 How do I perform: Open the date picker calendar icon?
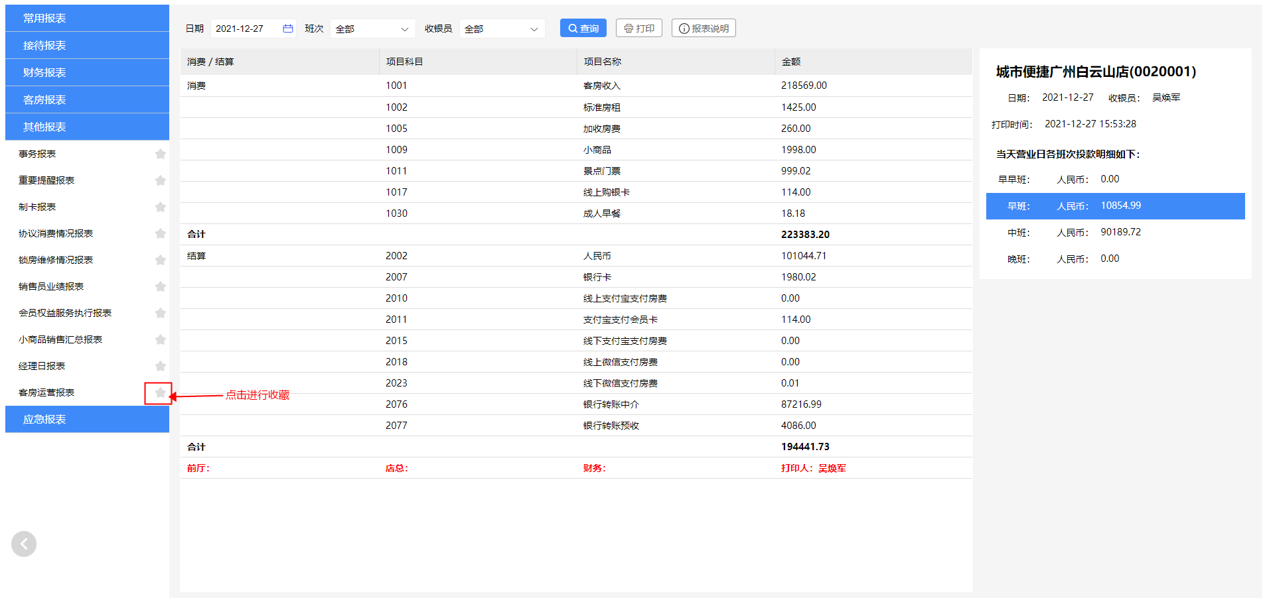click(288, 29)
